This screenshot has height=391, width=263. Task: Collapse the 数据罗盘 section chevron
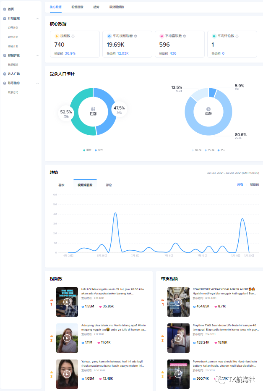tap(37, 55)
